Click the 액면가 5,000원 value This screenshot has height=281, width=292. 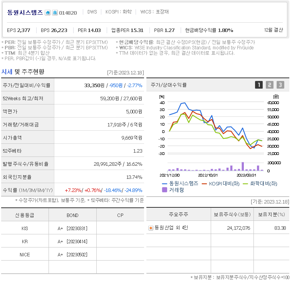click(134, 112)
